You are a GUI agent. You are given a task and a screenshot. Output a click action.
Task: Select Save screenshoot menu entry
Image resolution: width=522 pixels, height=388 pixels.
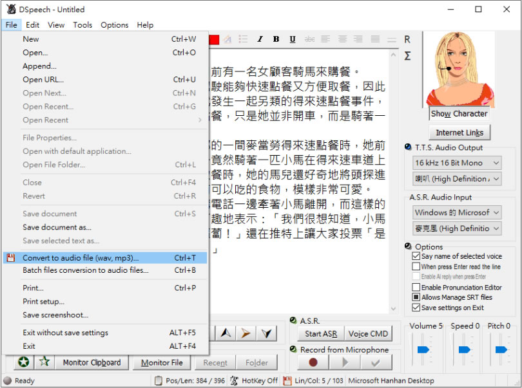[x=105, y=315]
